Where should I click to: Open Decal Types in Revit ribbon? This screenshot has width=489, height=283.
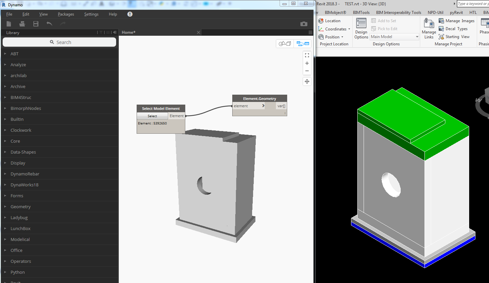point(453,29)
